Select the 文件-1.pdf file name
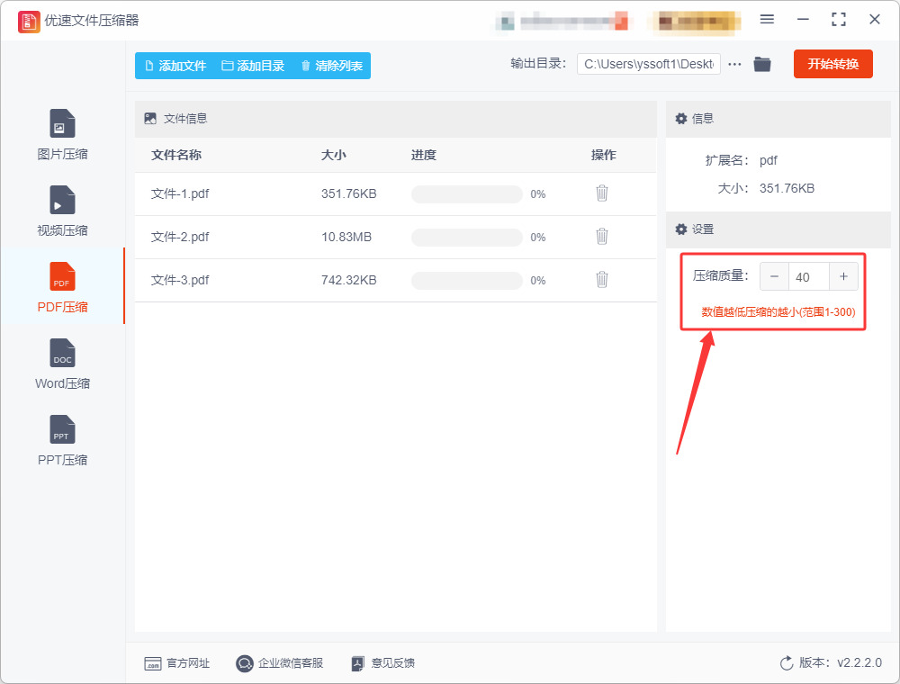 pos(180,194)
